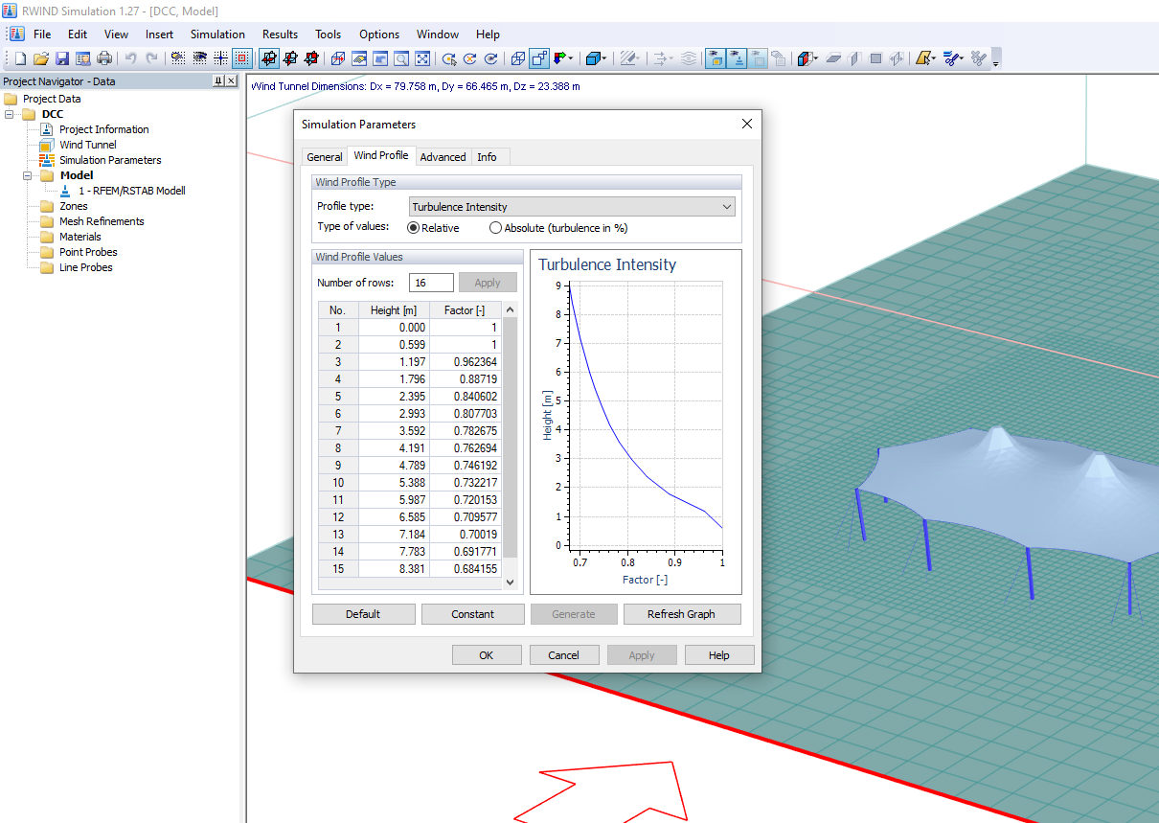Click the Open folder toolbar icon
Screen dimensions: 1159x823
(41, 58)
